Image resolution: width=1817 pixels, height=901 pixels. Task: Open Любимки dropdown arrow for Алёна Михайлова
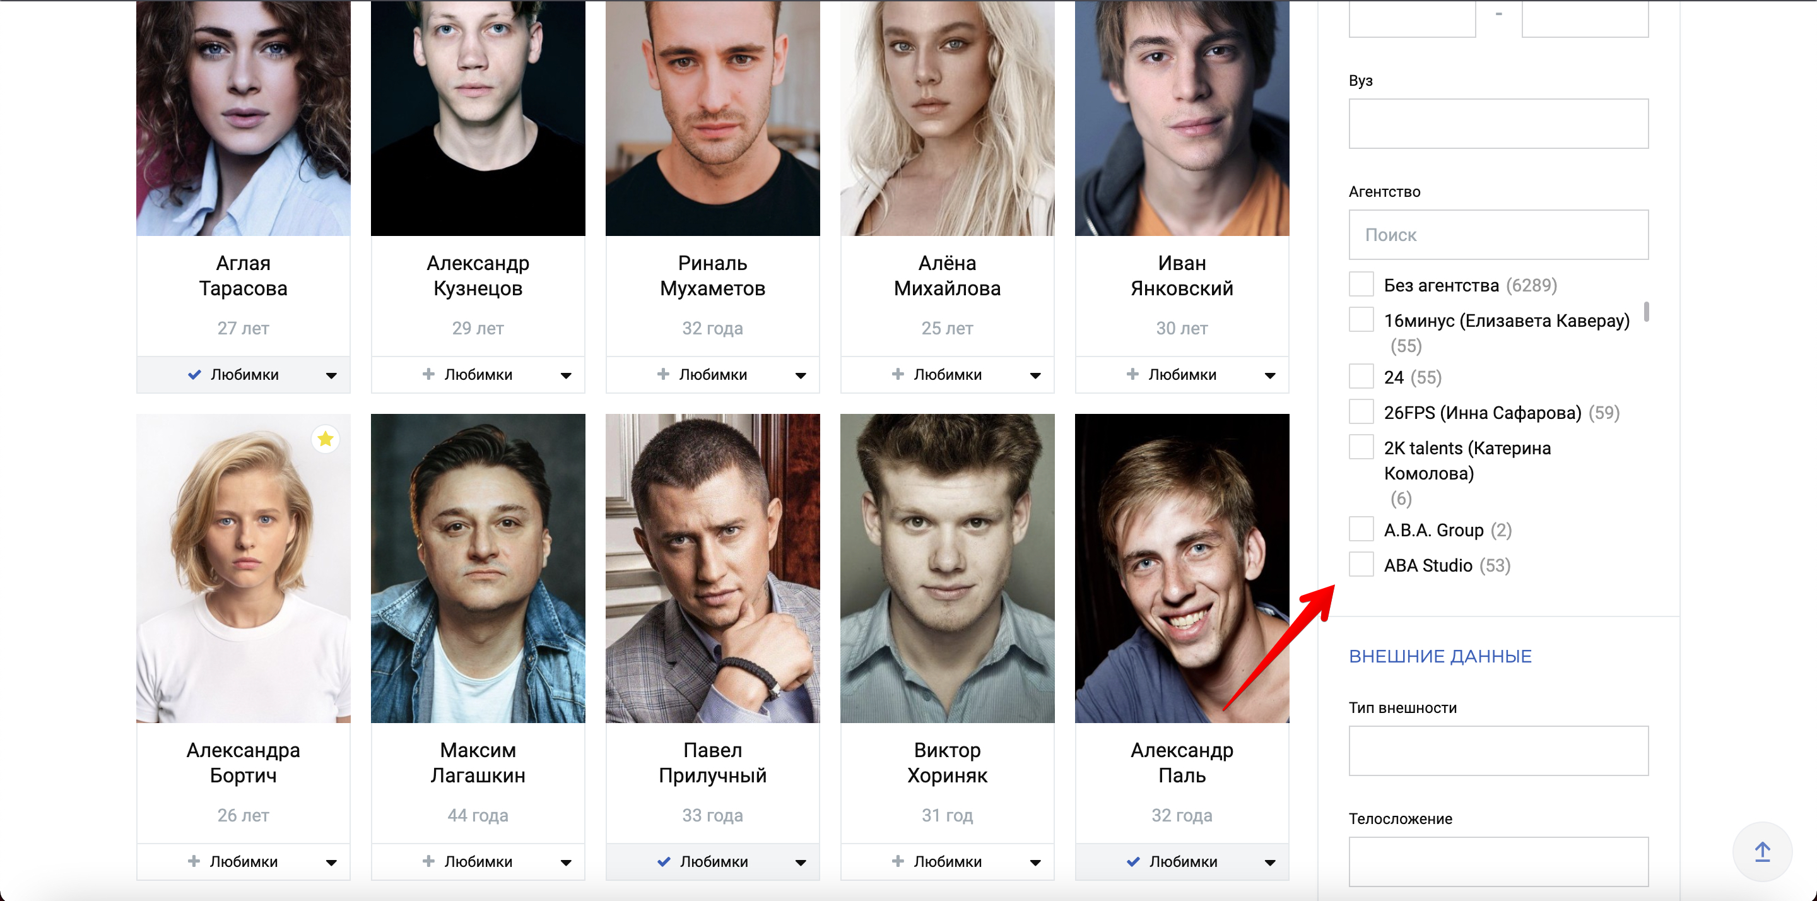coord(1035,375)
